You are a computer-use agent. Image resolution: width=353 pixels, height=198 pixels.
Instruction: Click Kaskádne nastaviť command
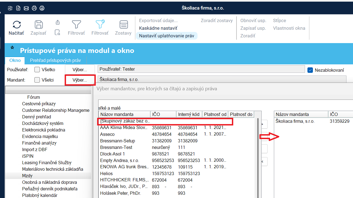click(x=158, y=28)
